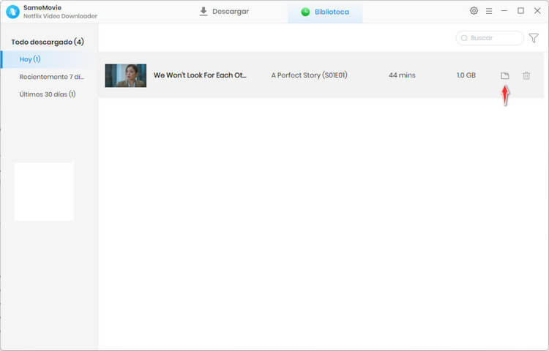Click the We Won't Look For Each Other title

click(200, 75)
